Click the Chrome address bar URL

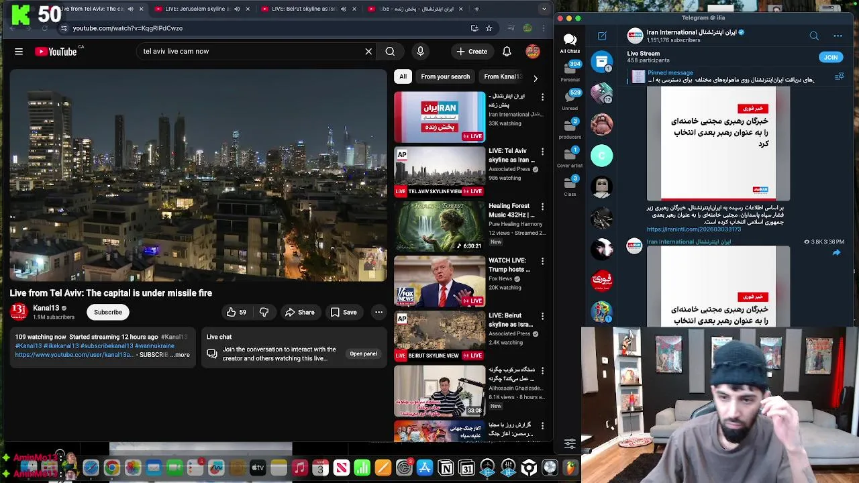(x=128, y=28)
